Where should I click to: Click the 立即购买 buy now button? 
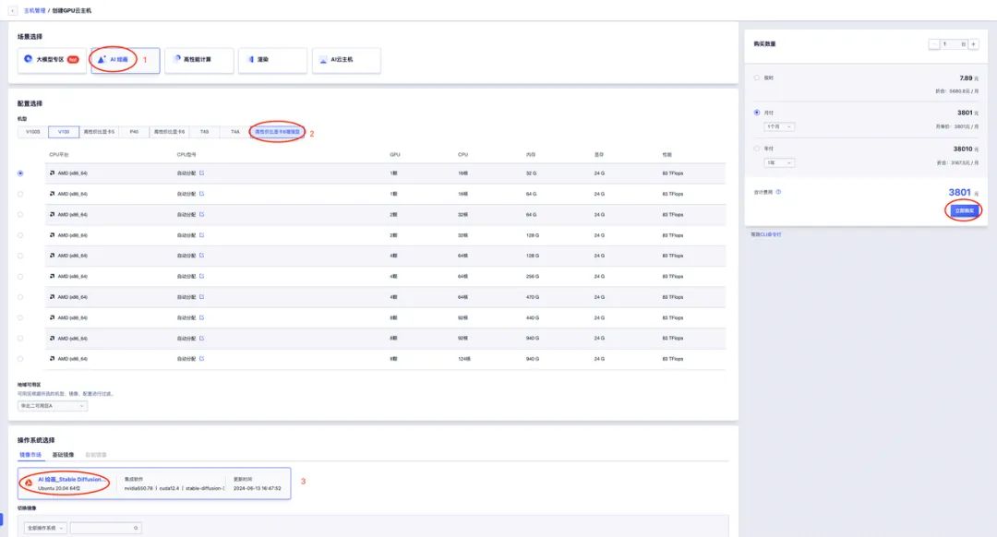[964, 210]
